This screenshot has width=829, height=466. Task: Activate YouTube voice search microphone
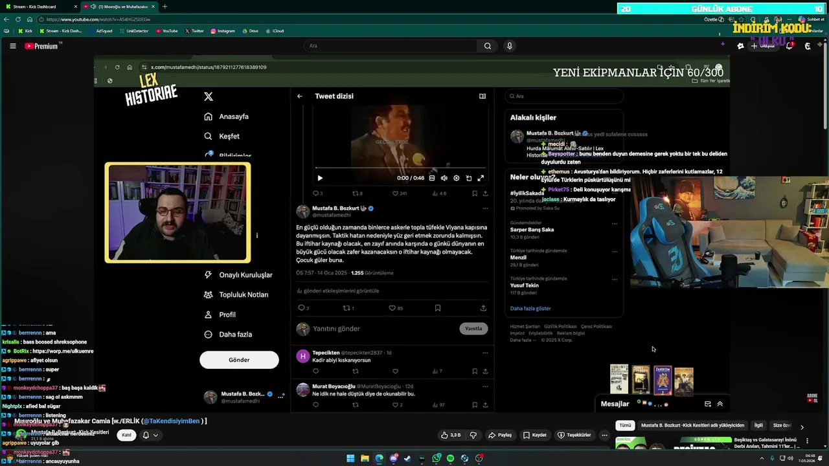[x=510, y=46]
